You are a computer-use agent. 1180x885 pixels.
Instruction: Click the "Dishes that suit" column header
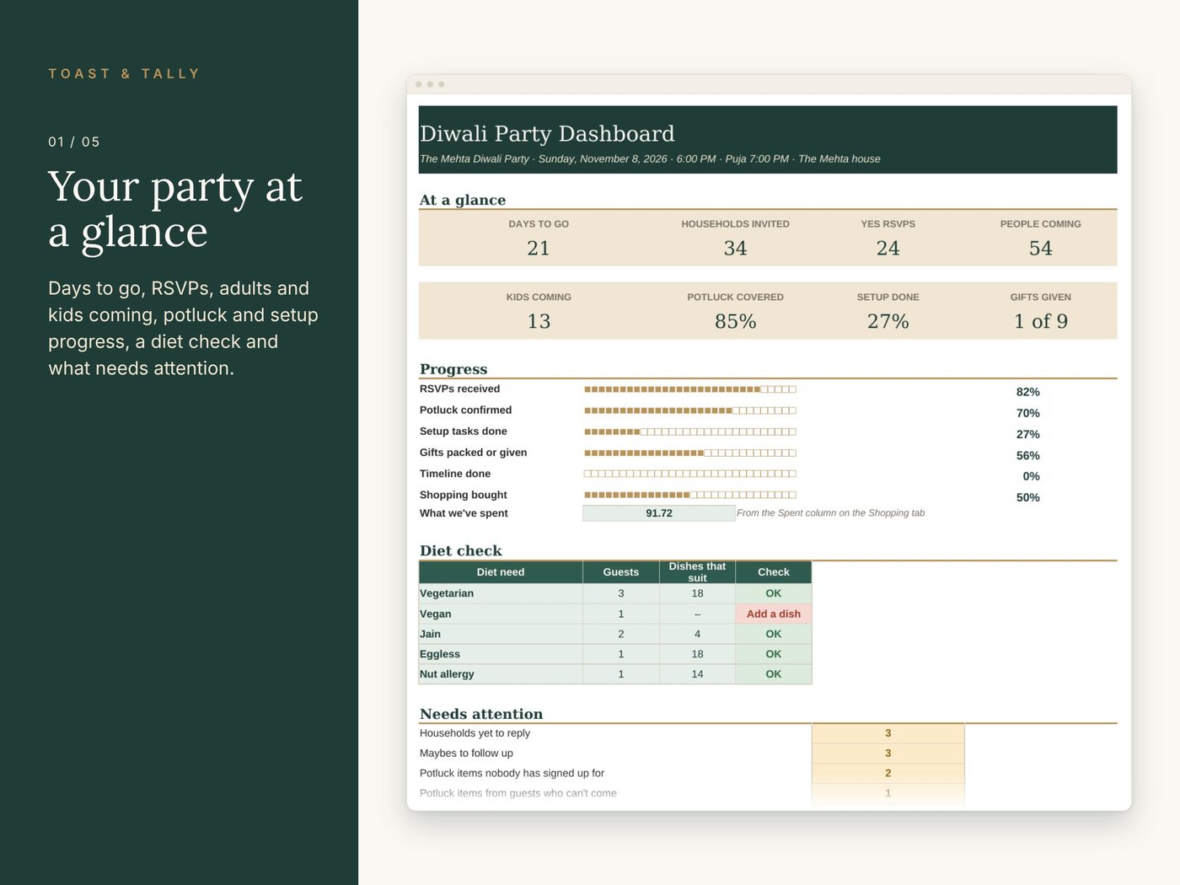(697, 572)
